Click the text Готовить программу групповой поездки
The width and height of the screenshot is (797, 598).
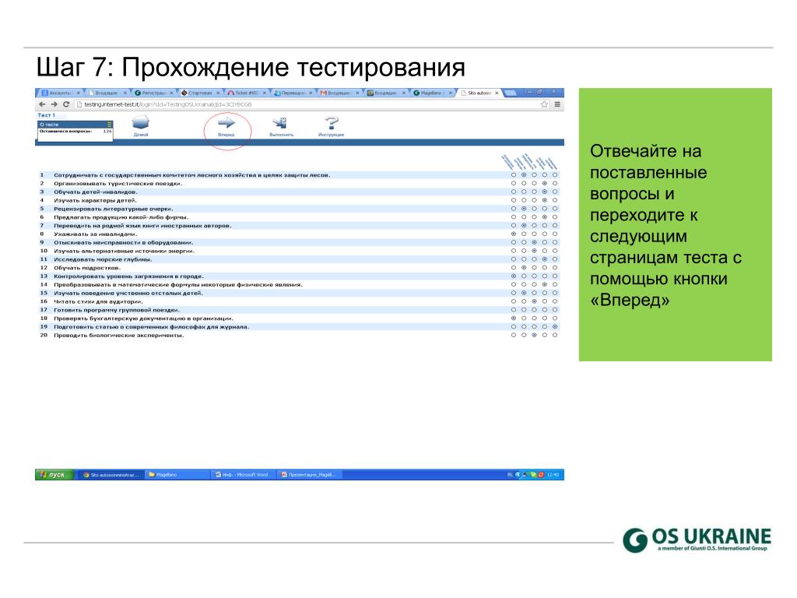point(117,310)
